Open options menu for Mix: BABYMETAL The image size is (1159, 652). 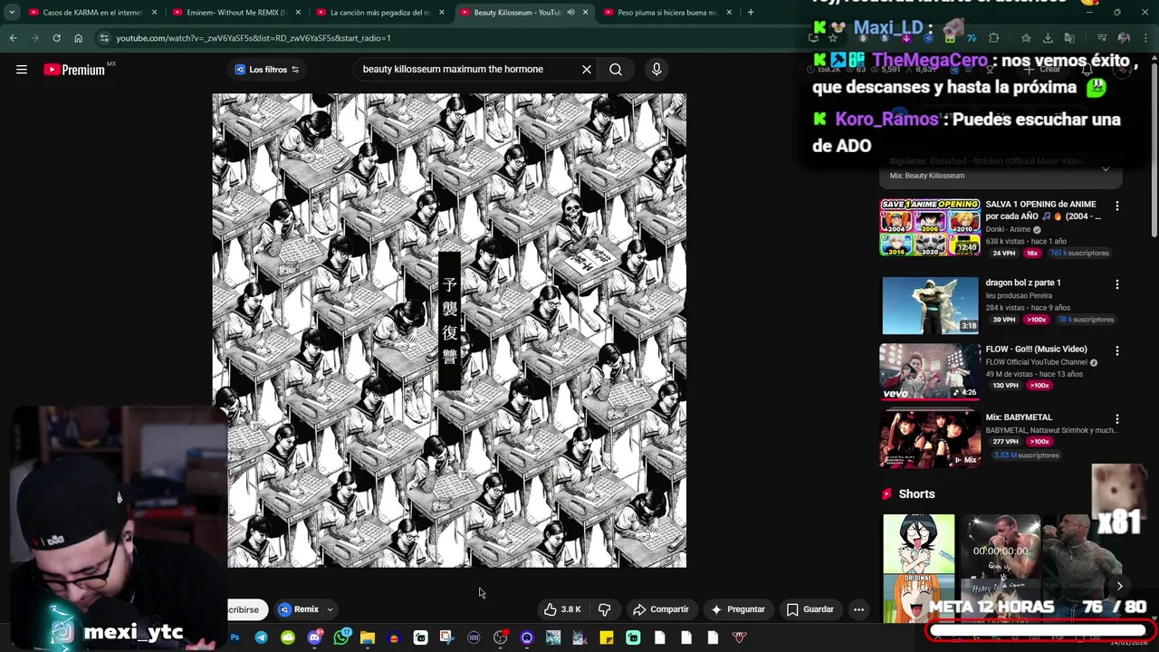click(1116, 419)
